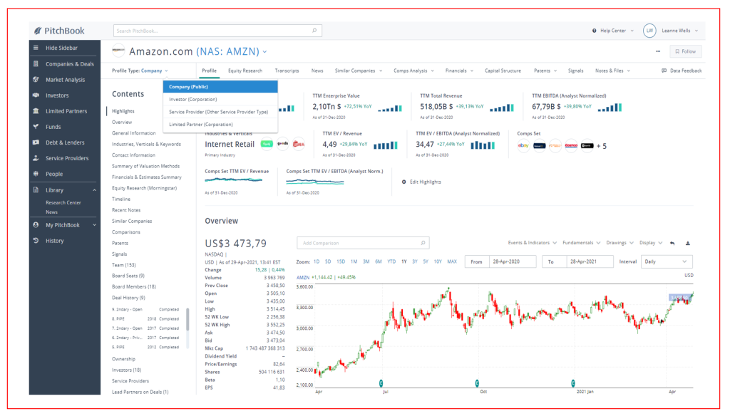Click the Amazon company logo thumbnail
730x416 pixels.
pos(118,51)
